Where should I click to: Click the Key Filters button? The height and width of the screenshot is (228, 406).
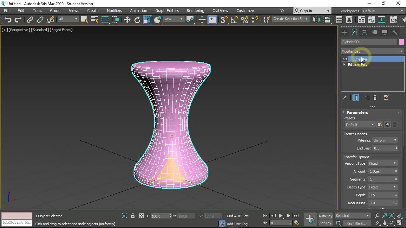(x=356, y=223)
